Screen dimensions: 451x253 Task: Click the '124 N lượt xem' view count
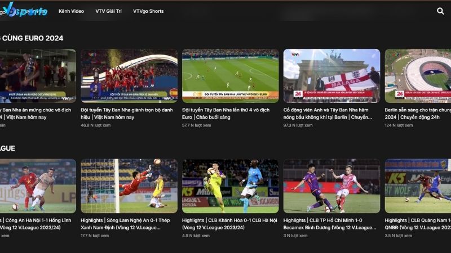pyautogui.click(x=399, y=125)
